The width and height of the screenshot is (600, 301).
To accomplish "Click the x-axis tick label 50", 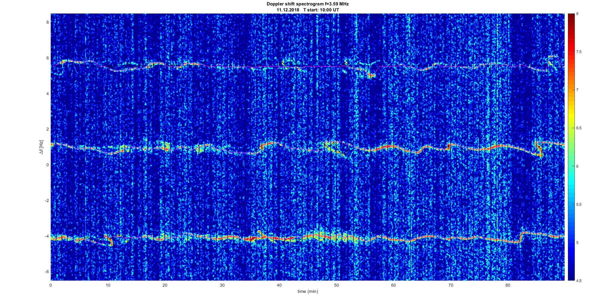I will [x=336, y=285].
